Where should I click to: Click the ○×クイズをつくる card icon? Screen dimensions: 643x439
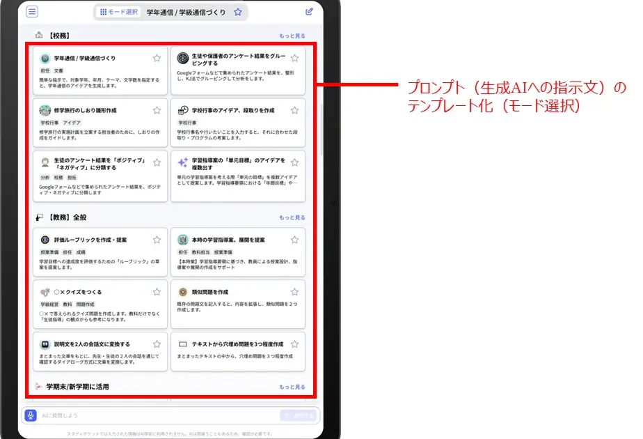tap(45, 292)
